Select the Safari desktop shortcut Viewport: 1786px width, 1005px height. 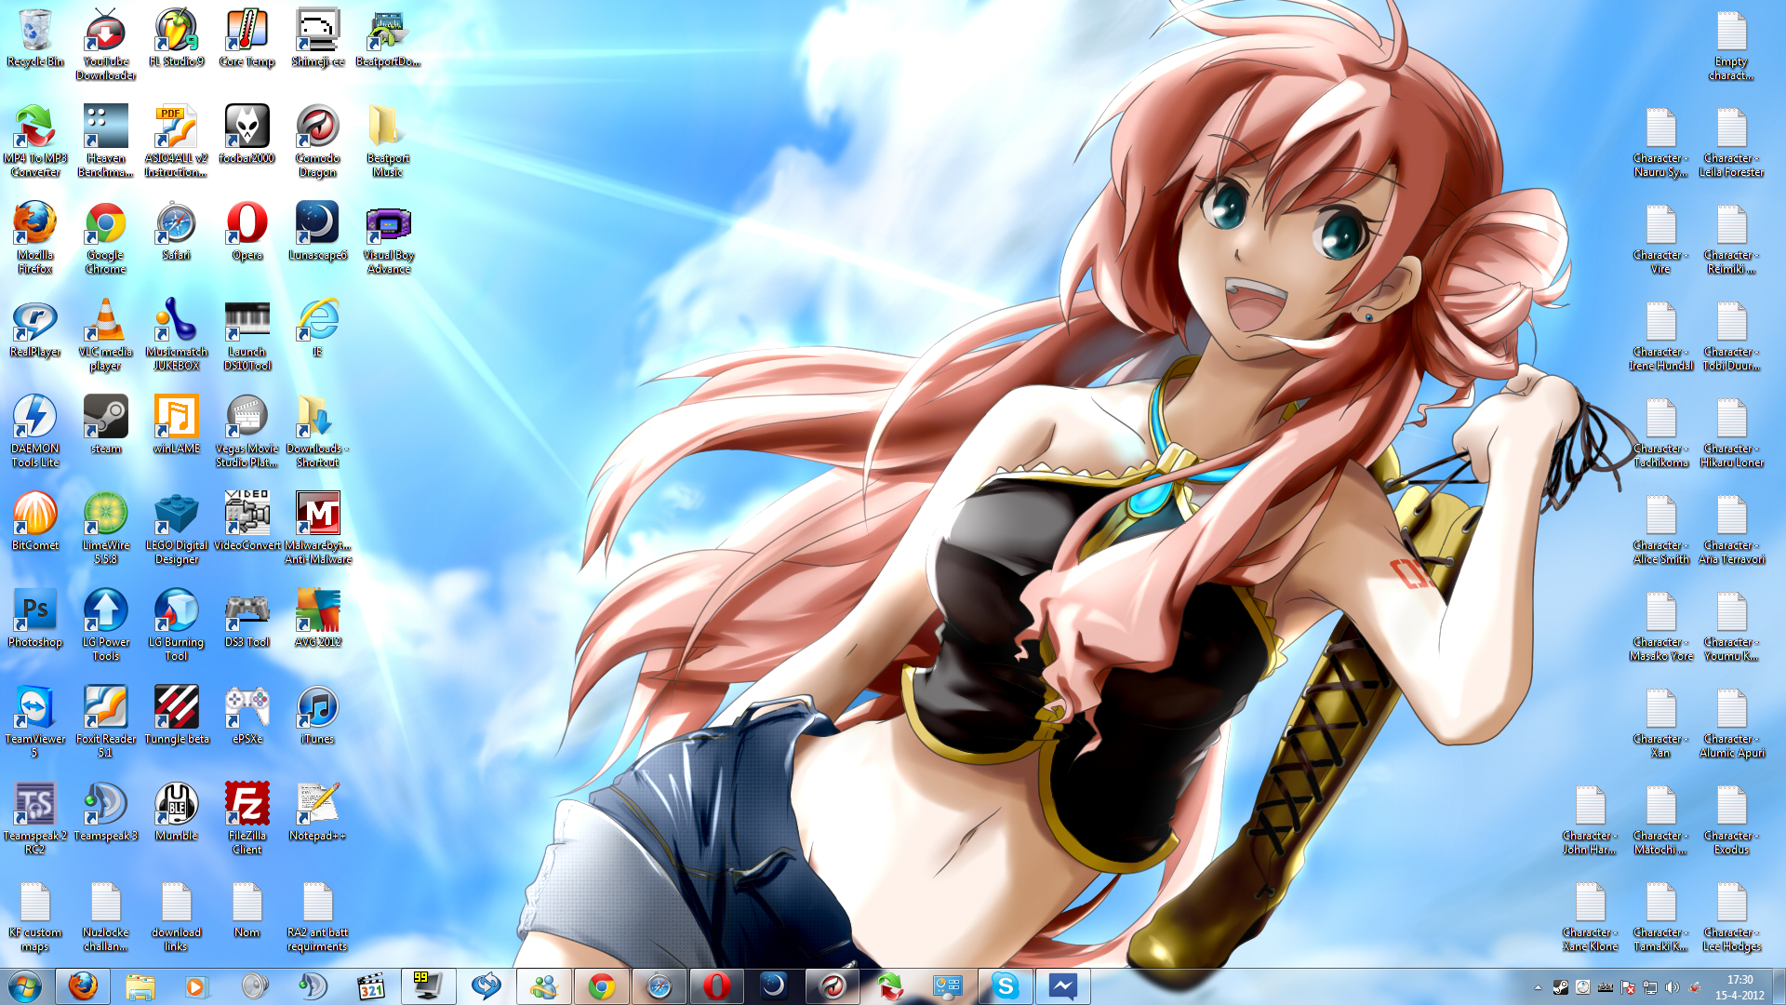[177, 232]
